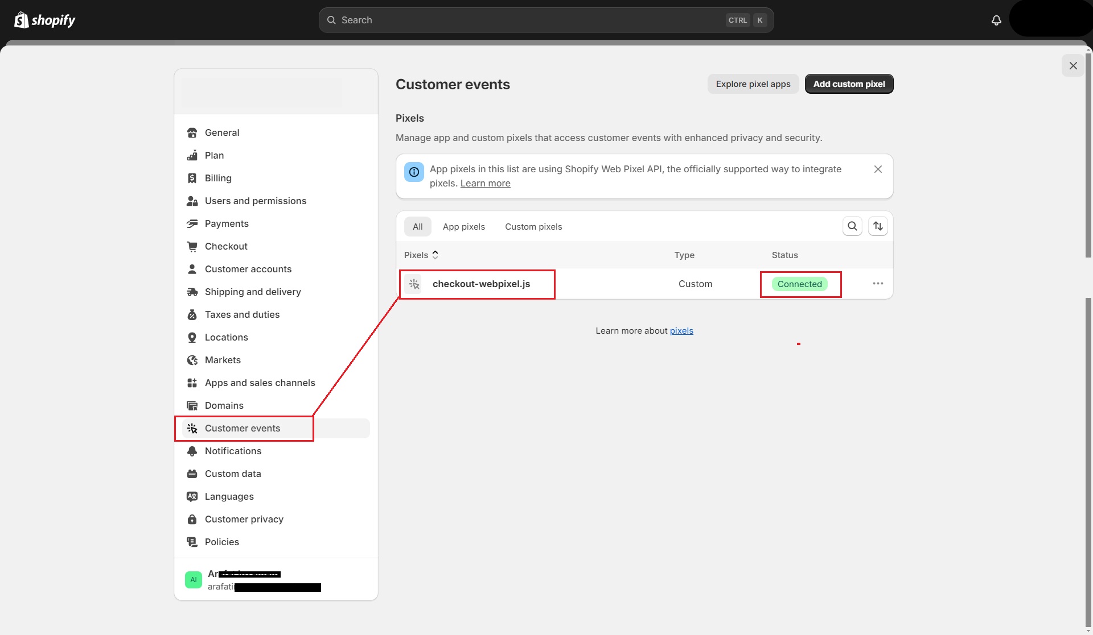Viewport: 1093px width, 635px height.
Task: Click the Languages icon
Action: [192, 496]
